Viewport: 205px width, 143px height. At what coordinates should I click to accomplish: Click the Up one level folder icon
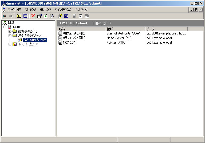point(19,16)
